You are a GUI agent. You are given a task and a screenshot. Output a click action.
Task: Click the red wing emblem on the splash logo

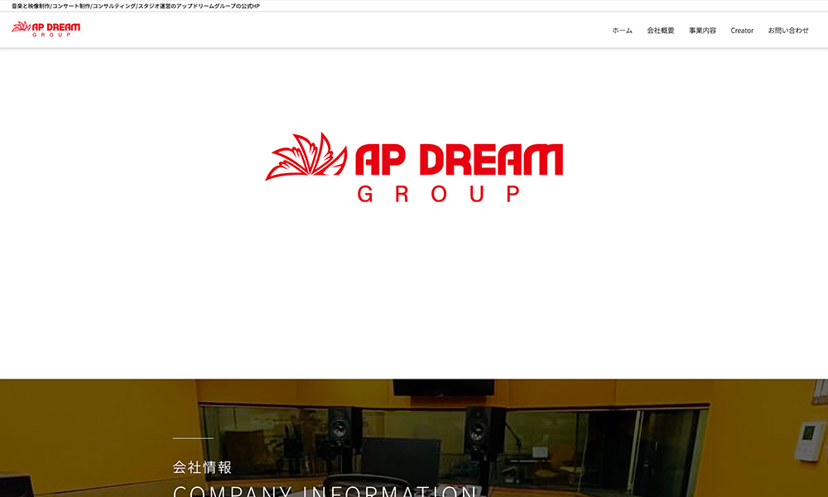pyautogui.click(x=306, y=157)
